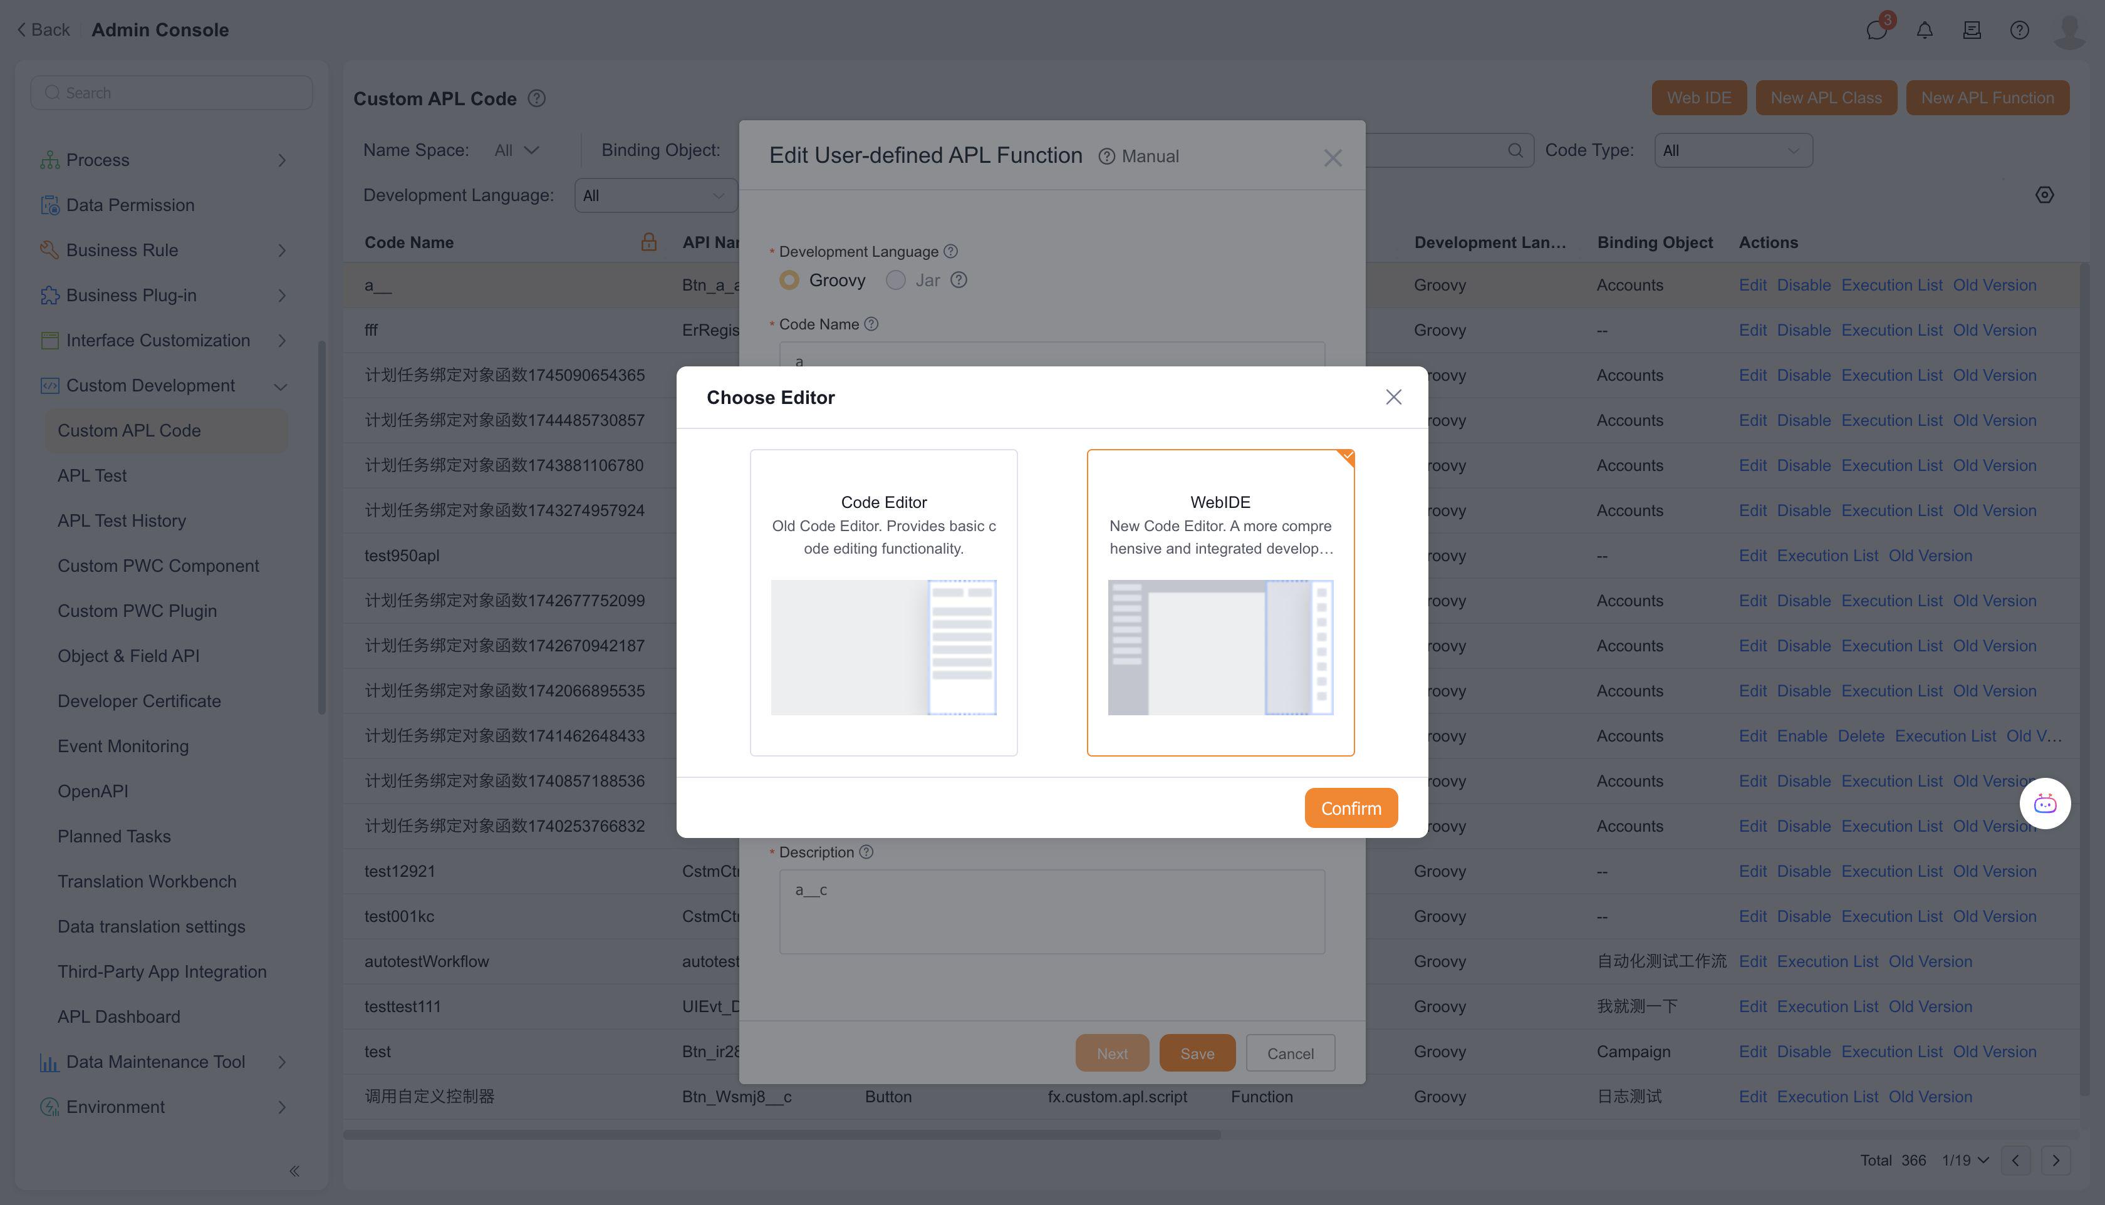
Task: Open Planned Tasks in sidebar
Action: pyautogui.click(x=114, y=836)
